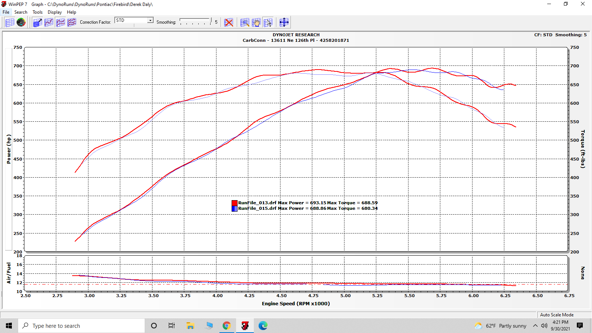Viewport: 592px width, 333px height.
Task: Select the two-line graph icon
Action: pyautogui.click(x=60, y=22)
